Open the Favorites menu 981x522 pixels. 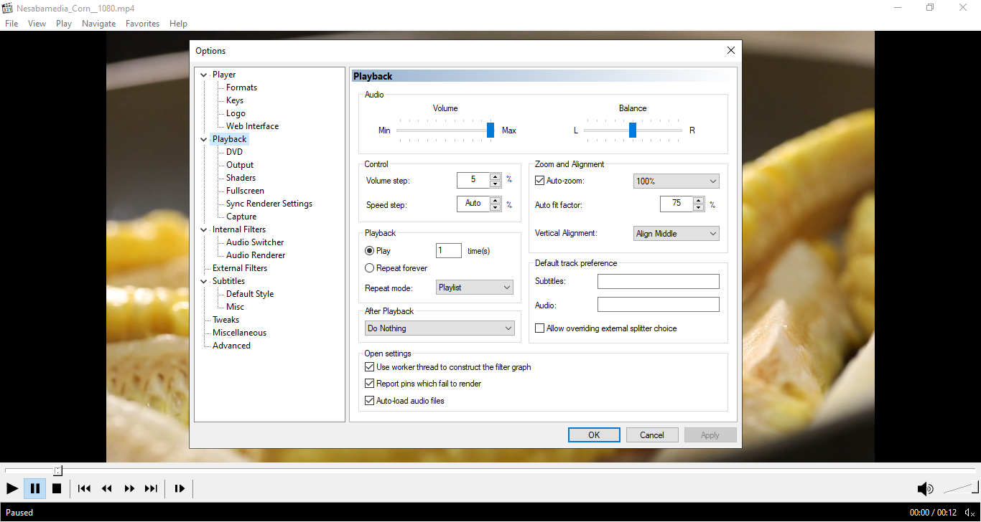[x=142, y=24]
